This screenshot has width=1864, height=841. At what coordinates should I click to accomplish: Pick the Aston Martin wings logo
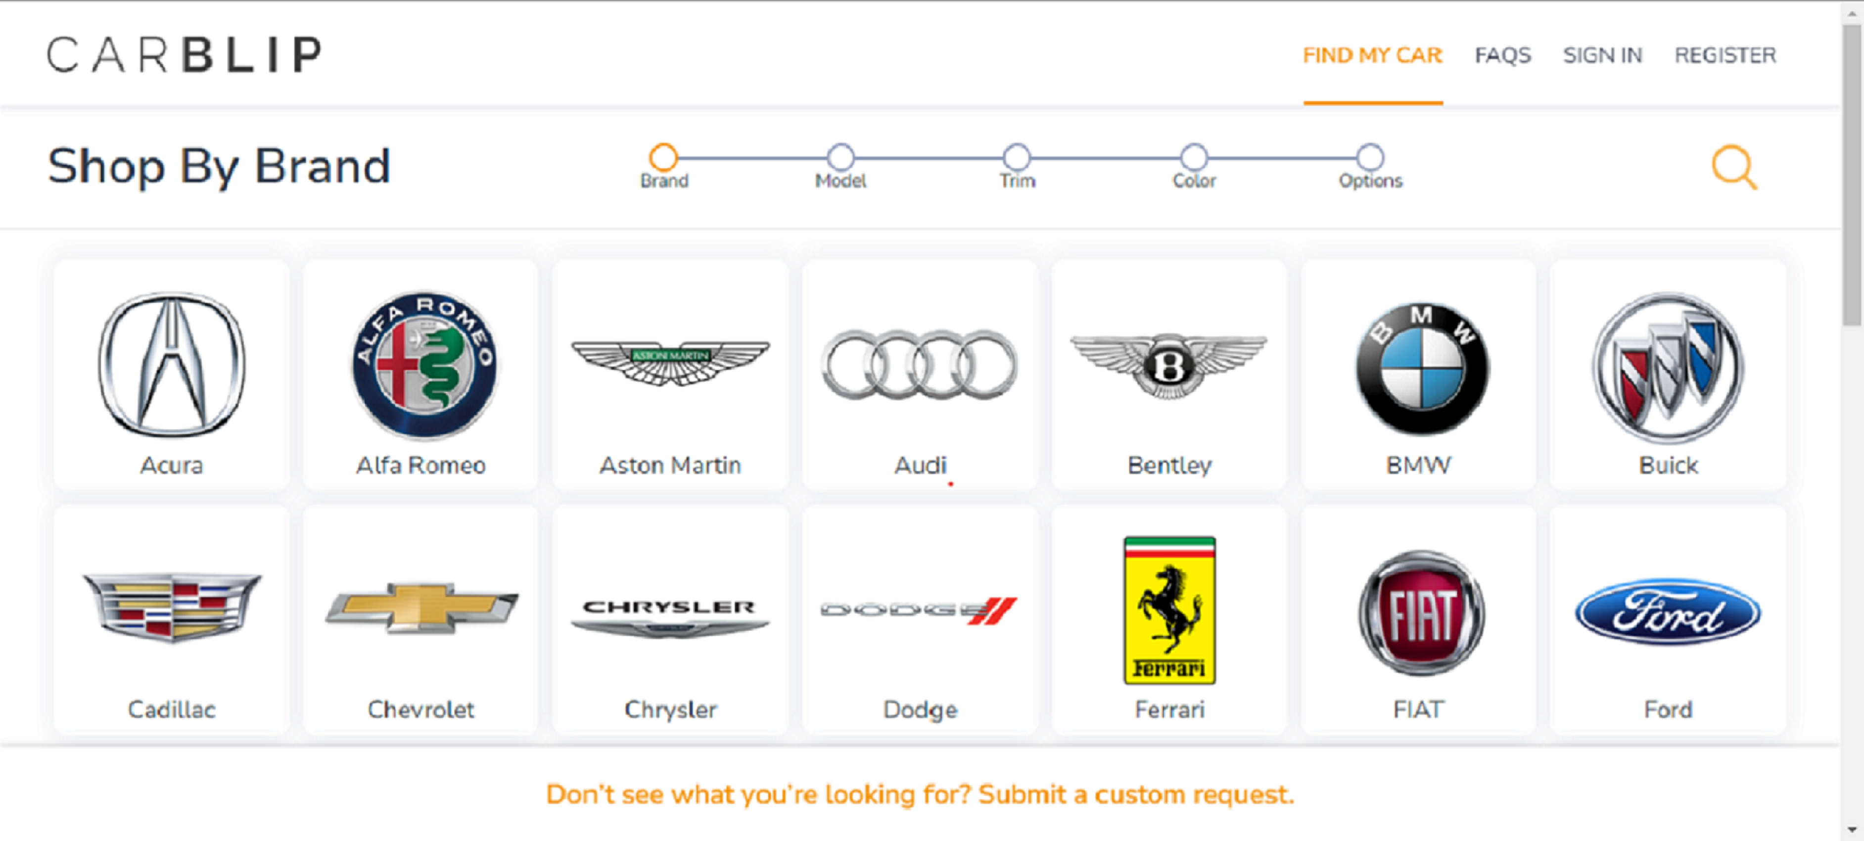coord(670,362)
